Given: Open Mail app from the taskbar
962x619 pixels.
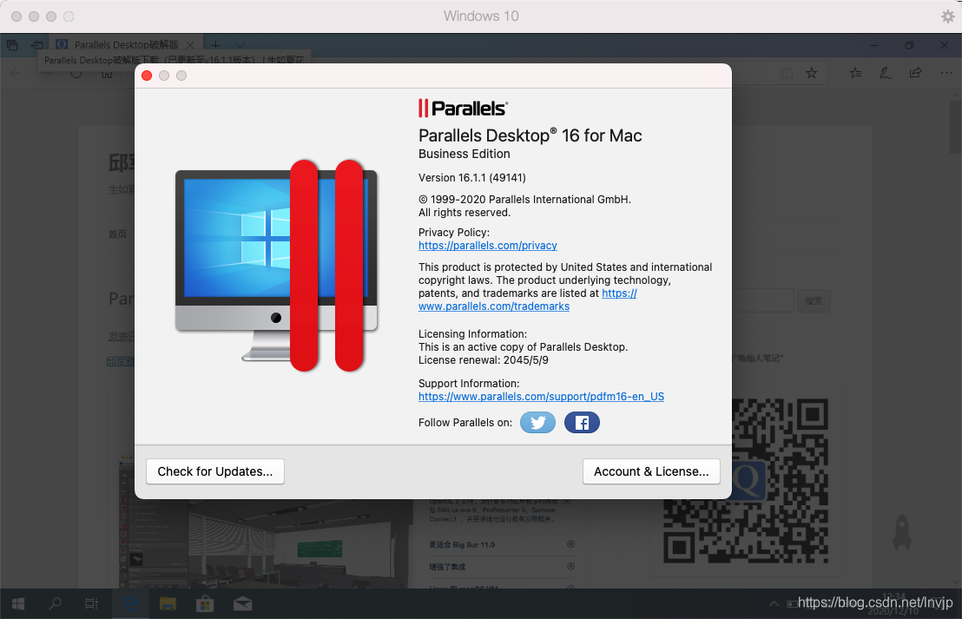Looking at the screenshot, I should (x=242, y=604).
